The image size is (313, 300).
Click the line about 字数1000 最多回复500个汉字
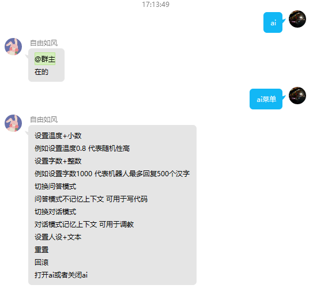[x=112, y=173]
